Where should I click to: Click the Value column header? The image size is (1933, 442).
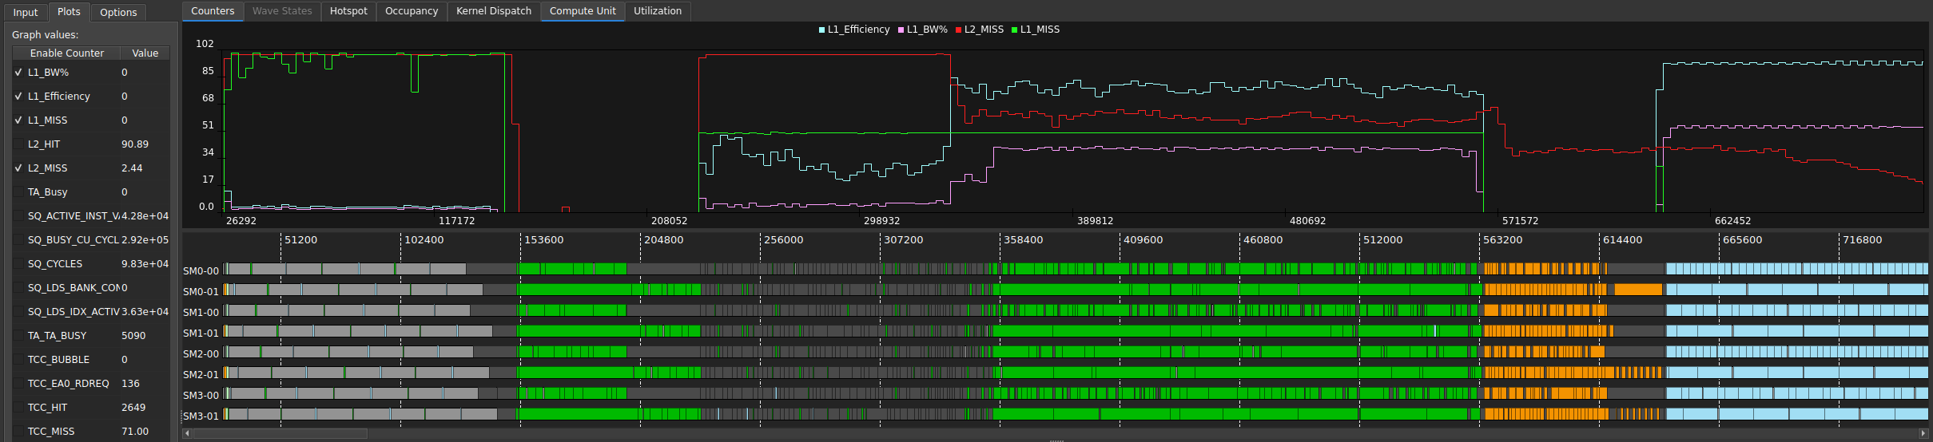click(145, 53)
